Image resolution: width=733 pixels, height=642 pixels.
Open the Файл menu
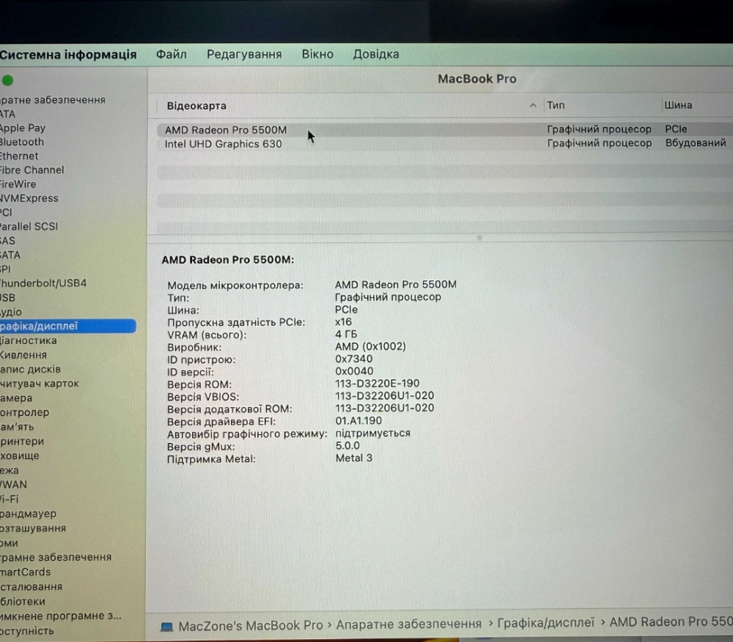tap(171, 53)
